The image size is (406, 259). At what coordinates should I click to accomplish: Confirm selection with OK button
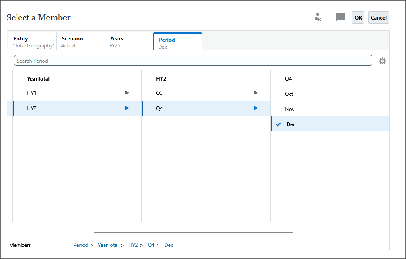click(358, 17)
